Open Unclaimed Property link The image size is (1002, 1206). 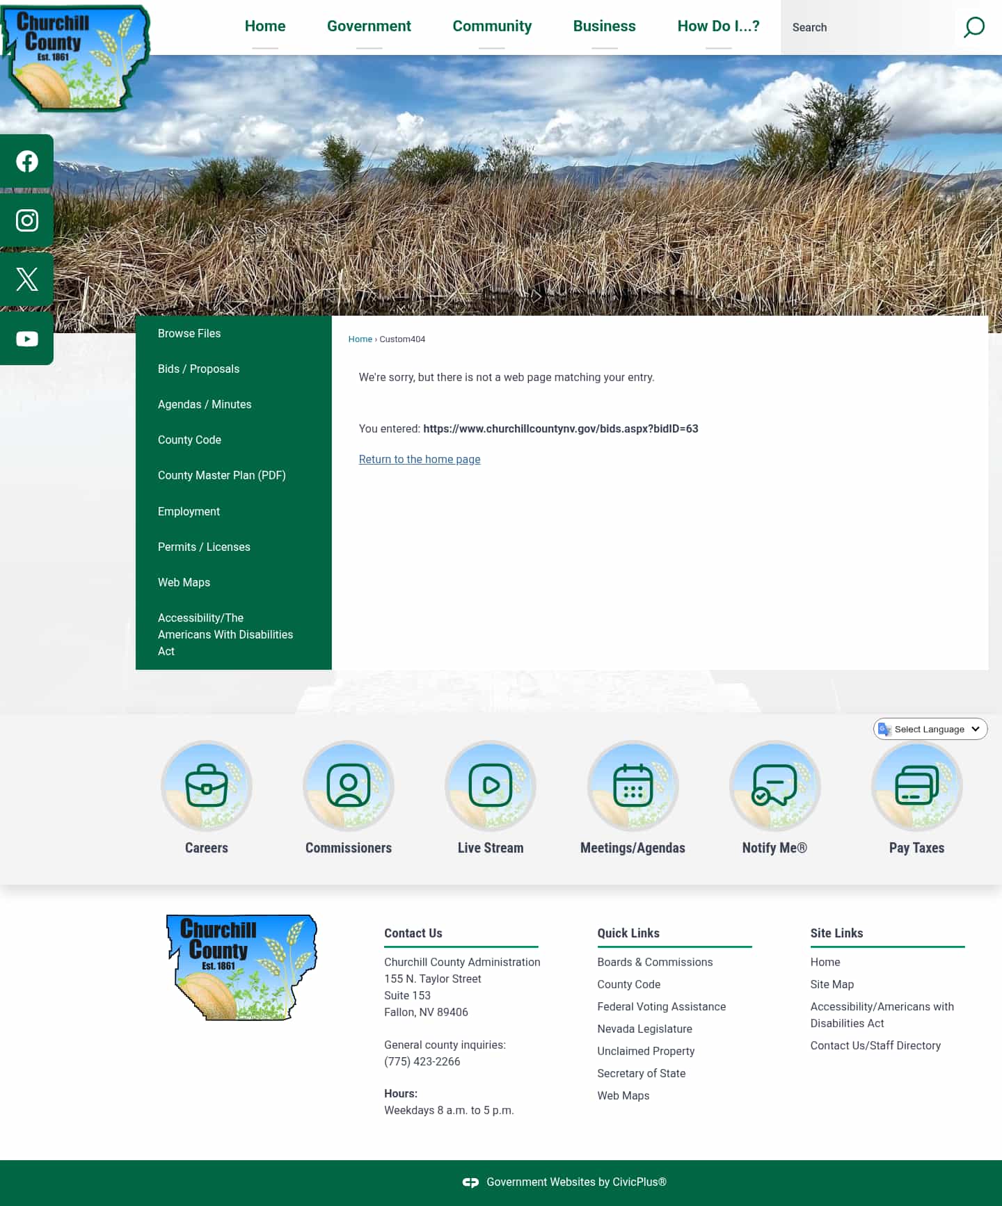pyautogui.click(x=646, y=1052)
